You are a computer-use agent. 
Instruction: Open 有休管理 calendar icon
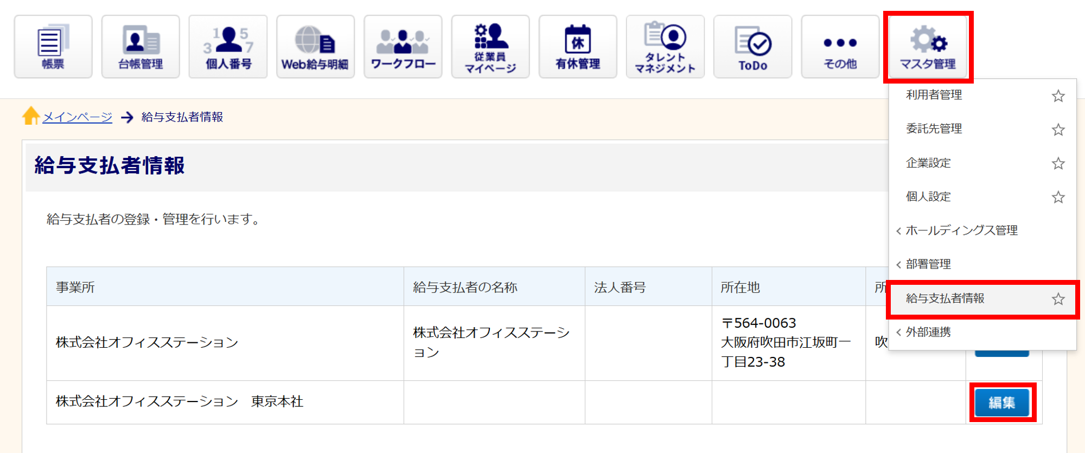pos(578,47)
